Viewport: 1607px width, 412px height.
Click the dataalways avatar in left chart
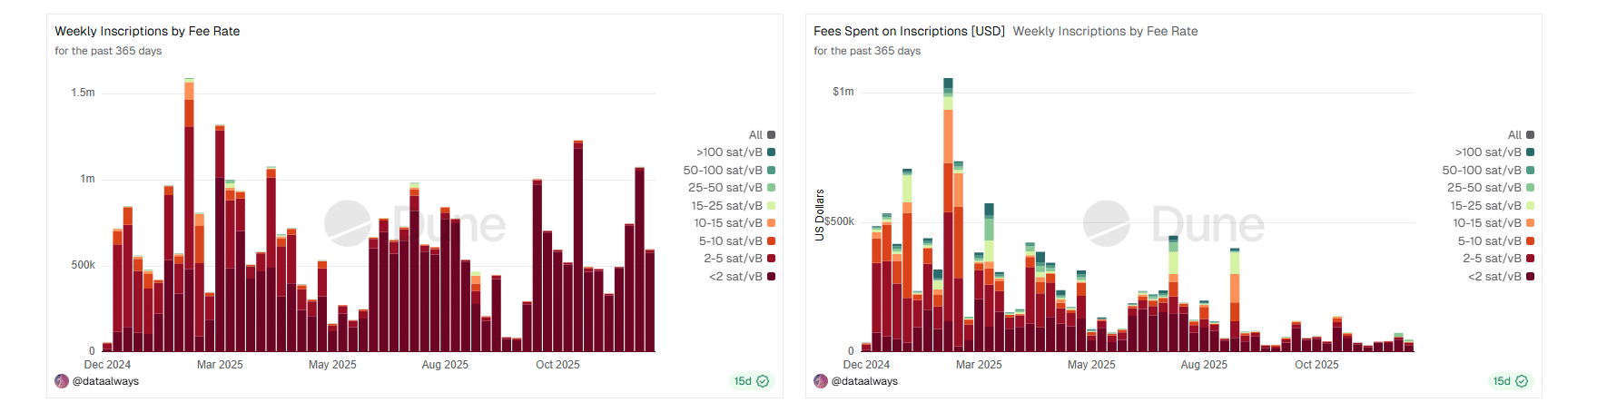pos(62,381)
